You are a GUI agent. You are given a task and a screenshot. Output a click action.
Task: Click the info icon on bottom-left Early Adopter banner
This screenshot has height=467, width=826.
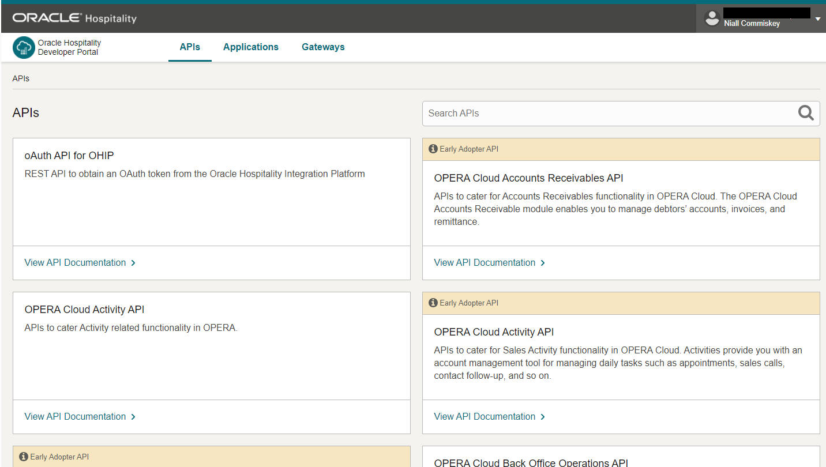pos(22,456)
